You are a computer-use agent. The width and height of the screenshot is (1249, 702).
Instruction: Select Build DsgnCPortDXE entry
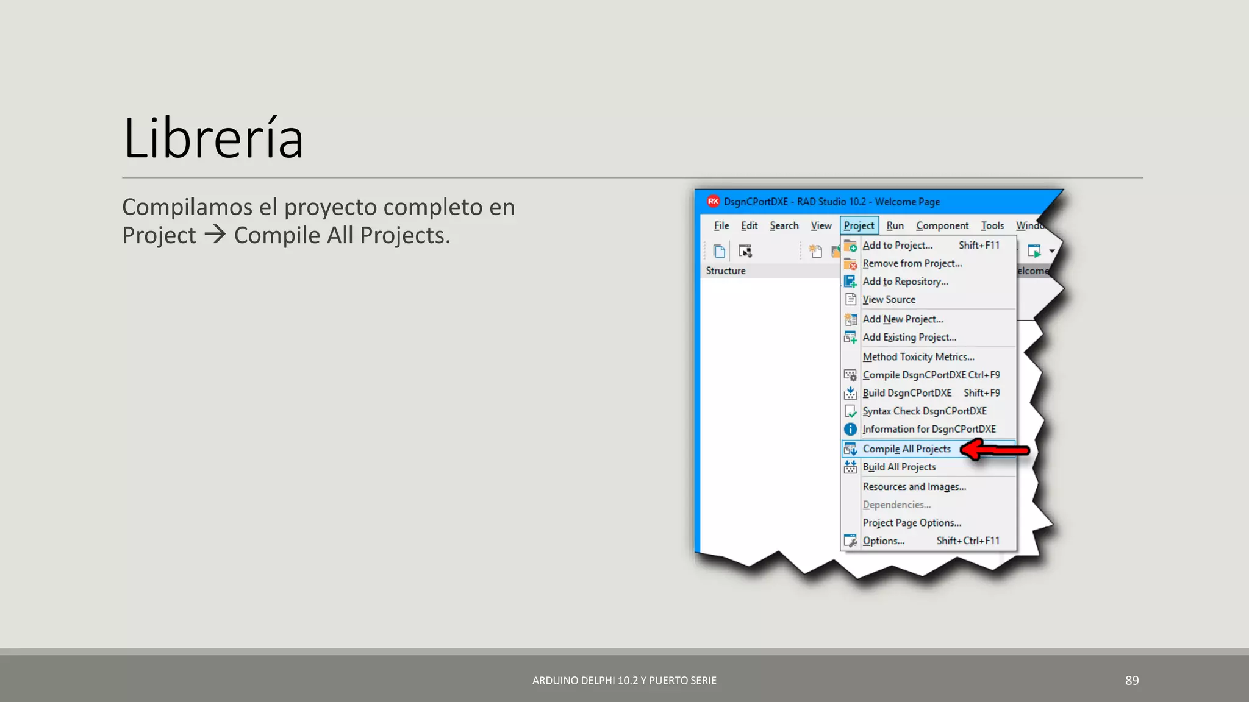point(928,393)
